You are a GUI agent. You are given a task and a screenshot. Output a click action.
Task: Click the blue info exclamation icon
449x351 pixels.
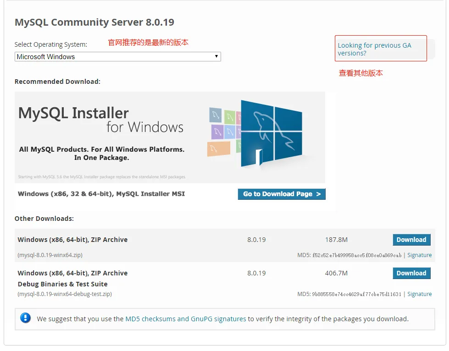click(26, 318)
